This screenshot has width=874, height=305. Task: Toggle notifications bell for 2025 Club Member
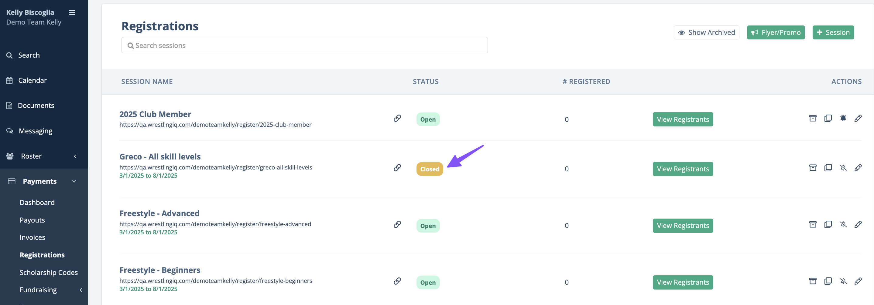[843, 118]
